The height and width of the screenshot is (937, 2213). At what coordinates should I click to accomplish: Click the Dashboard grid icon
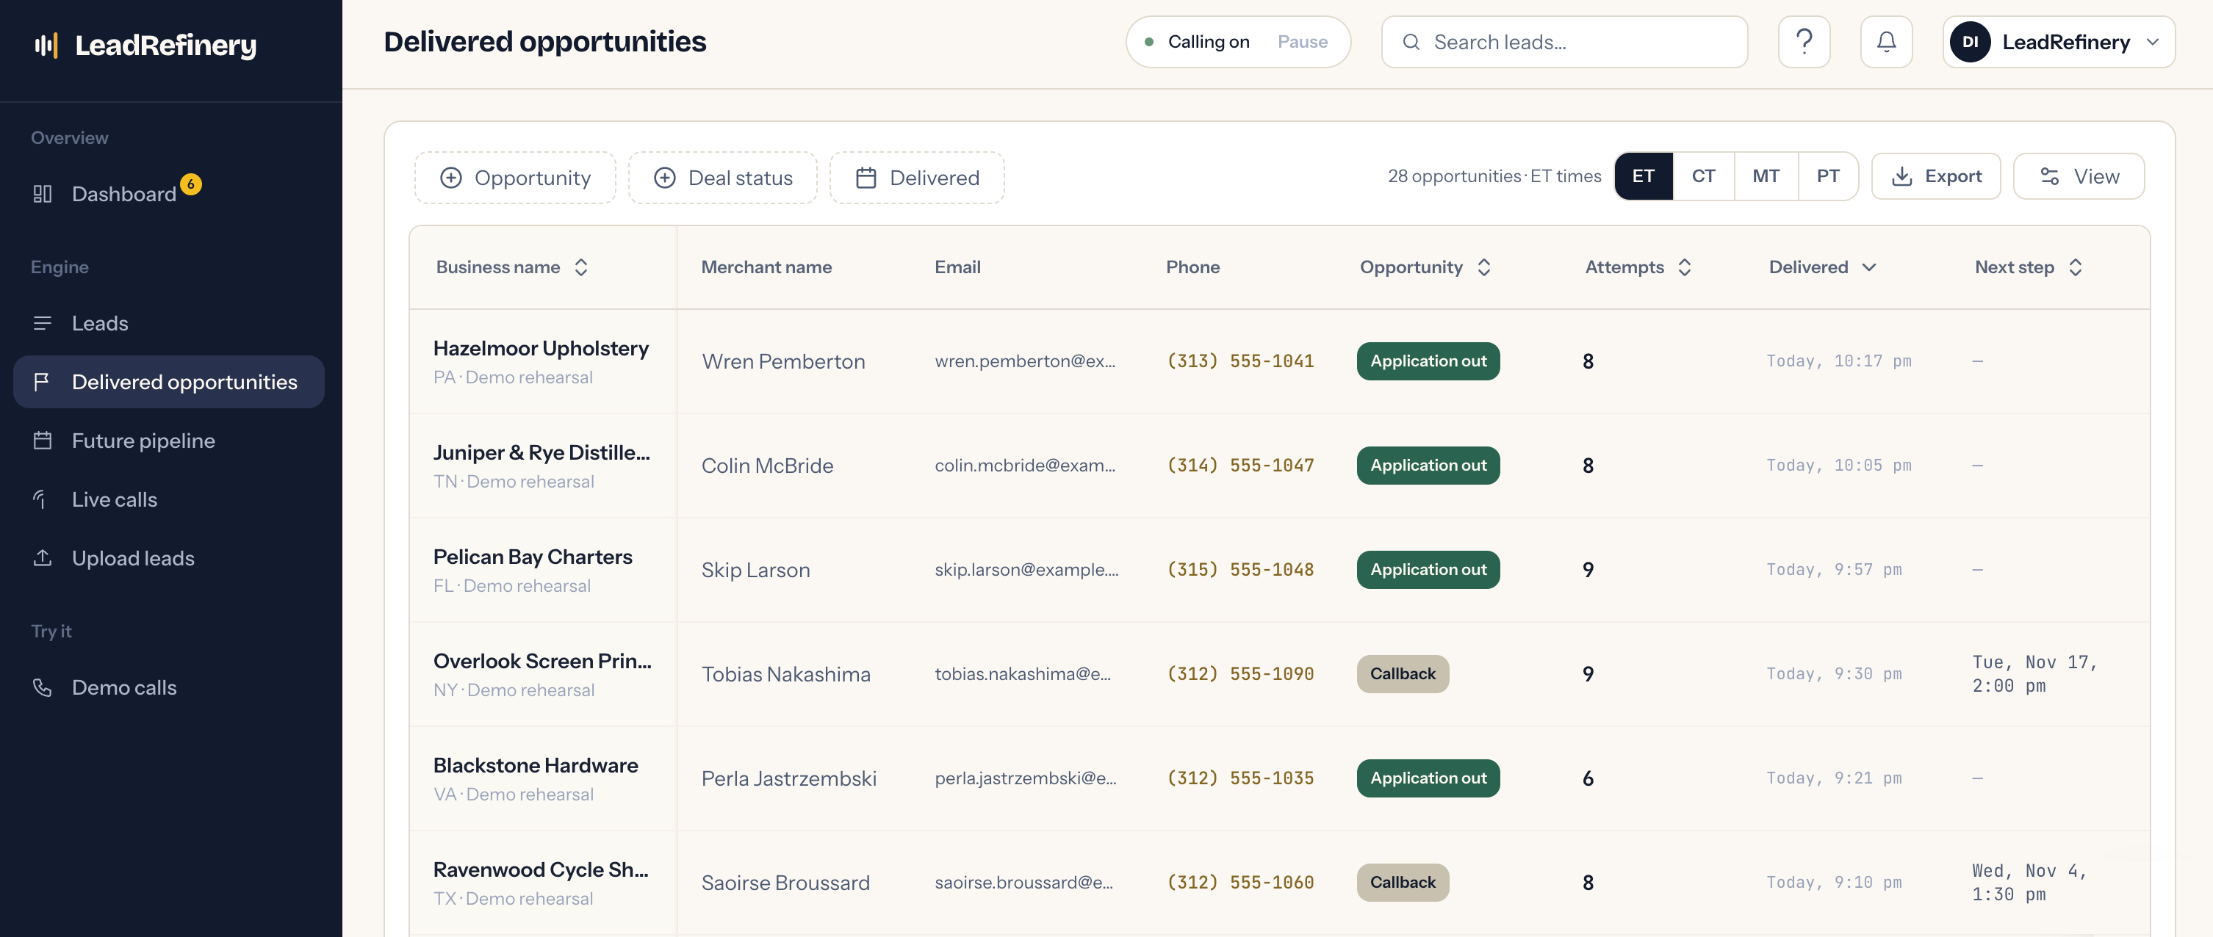pos(42,194)
